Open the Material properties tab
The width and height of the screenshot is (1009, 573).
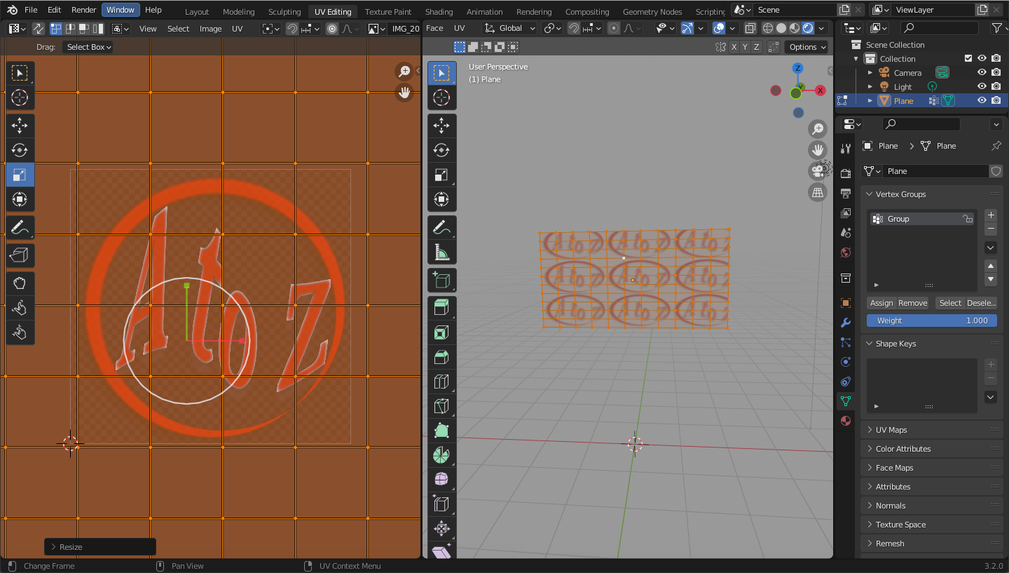click(846, 421)
